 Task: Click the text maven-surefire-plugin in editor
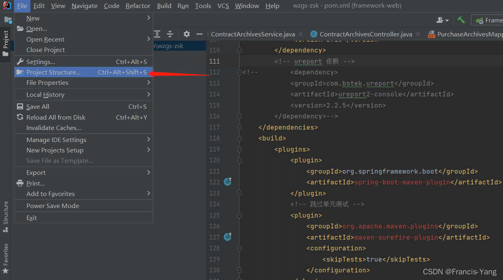[x=396, y=237]
